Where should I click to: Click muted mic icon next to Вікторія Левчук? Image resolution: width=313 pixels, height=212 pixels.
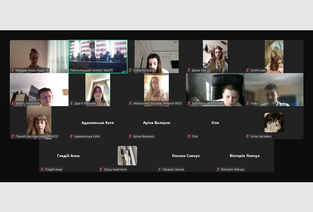pyautogui.click(x=218, y=170)
